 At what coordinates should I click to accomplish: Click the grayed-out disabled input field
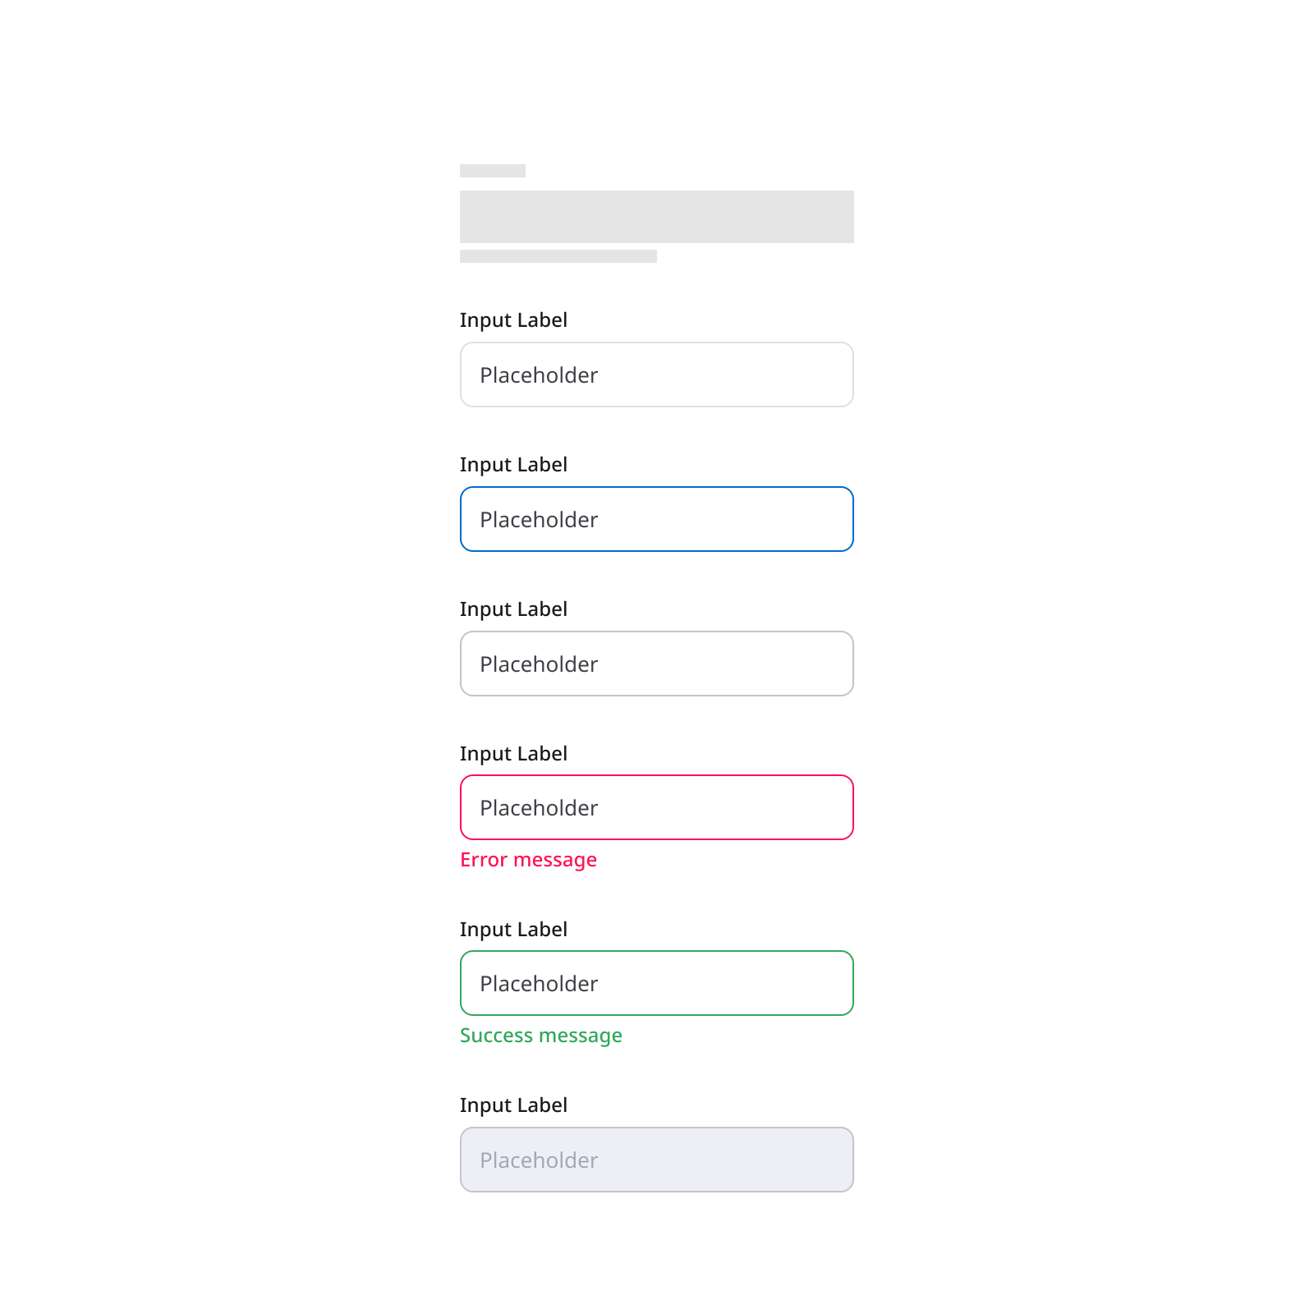656,1160
